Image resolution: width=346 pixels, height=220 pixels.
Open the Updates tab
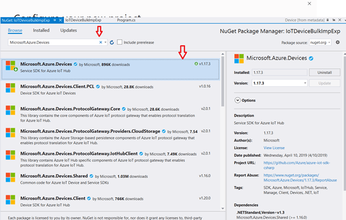pos(68,30)
